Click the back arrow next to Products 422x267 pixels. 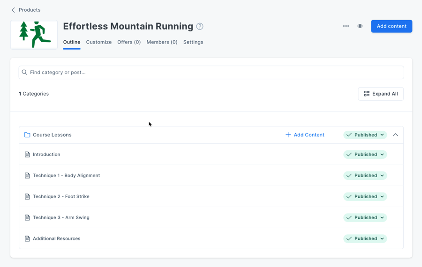(13, 10)
